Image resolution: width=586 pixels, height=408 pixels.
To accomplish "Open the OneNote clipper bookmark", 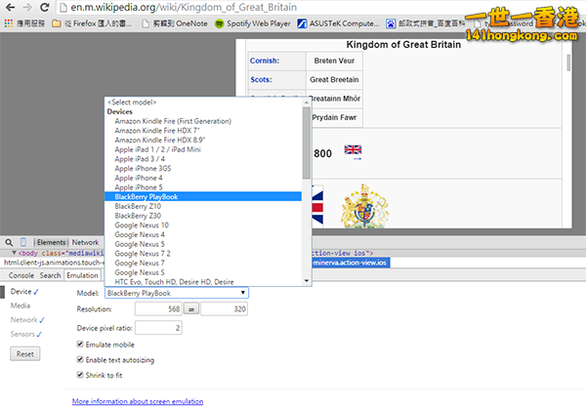I will pos(175,23).
